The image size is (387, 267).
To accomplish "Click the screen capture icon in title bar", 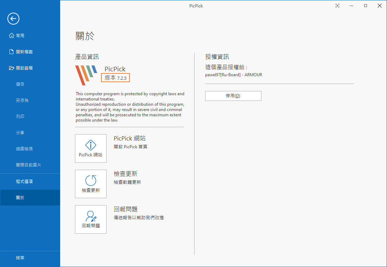I will [337, 6].
